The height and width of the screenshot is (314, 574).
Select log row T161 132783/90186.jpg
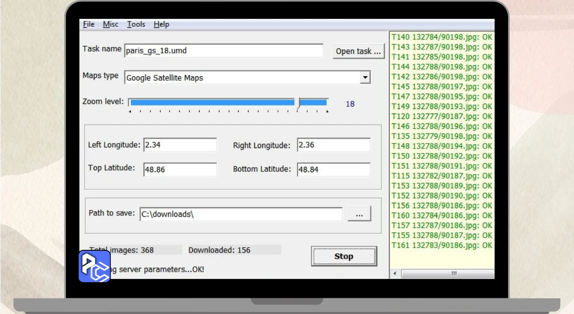(x=442, y=245)
